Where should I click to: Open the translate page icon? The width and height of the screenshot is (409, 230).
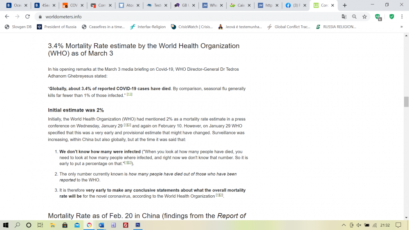[x=344, y=17]
